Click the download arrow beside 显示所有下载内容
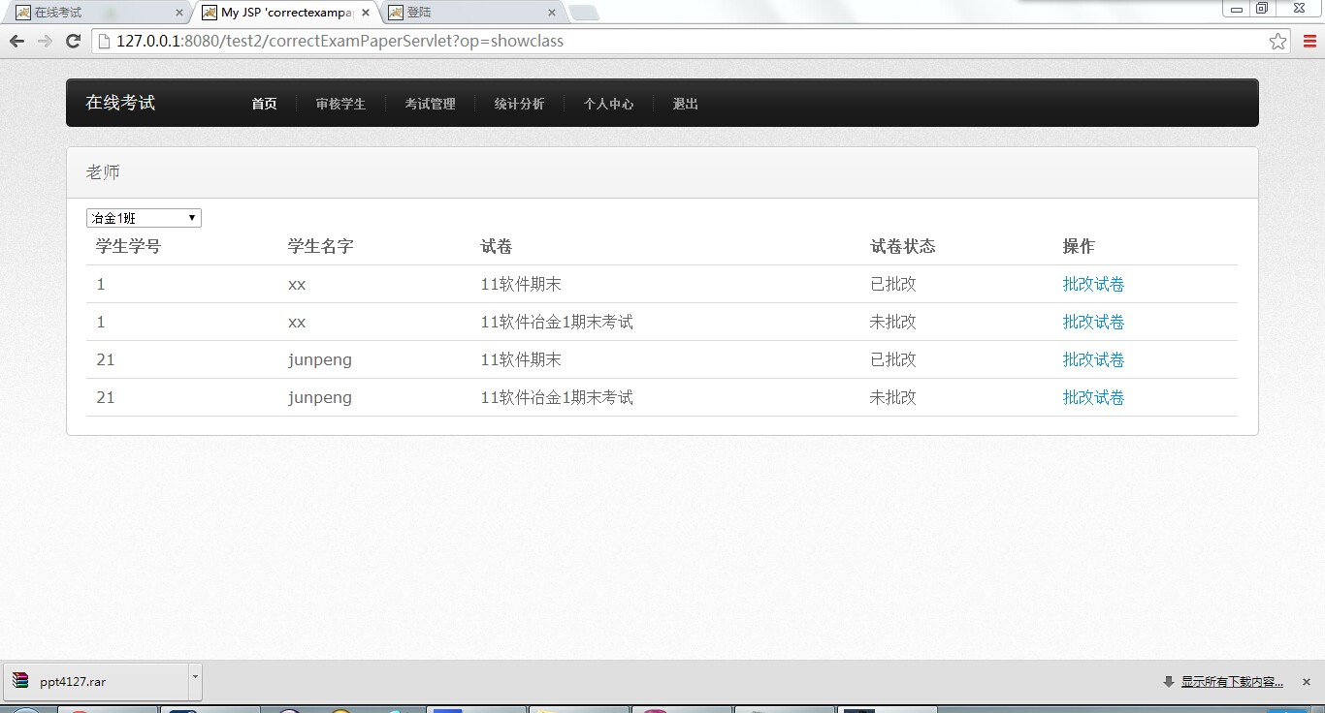The height and width of the screenshot is (713, 1325). (x=1168, y=681)
